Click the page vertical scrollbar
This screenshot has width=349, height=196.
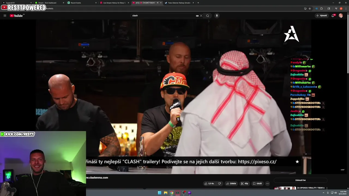pos(348,44)
